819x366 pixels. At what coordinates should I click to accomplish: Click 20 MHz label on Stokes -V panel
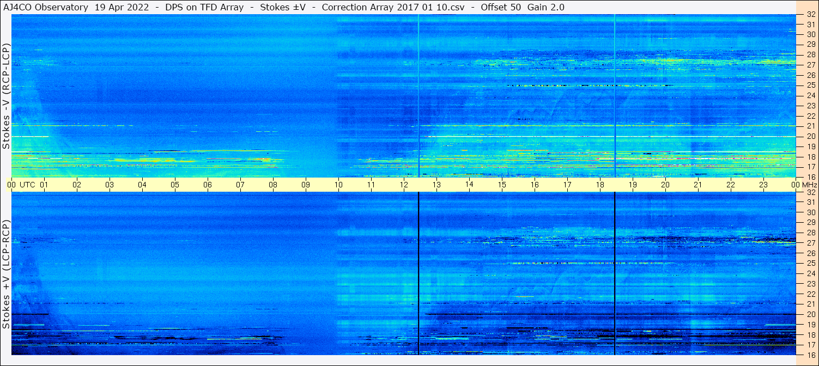(811, 136)
